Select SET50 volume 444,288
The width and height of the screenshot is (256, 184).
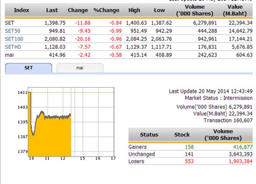(207, 31)
